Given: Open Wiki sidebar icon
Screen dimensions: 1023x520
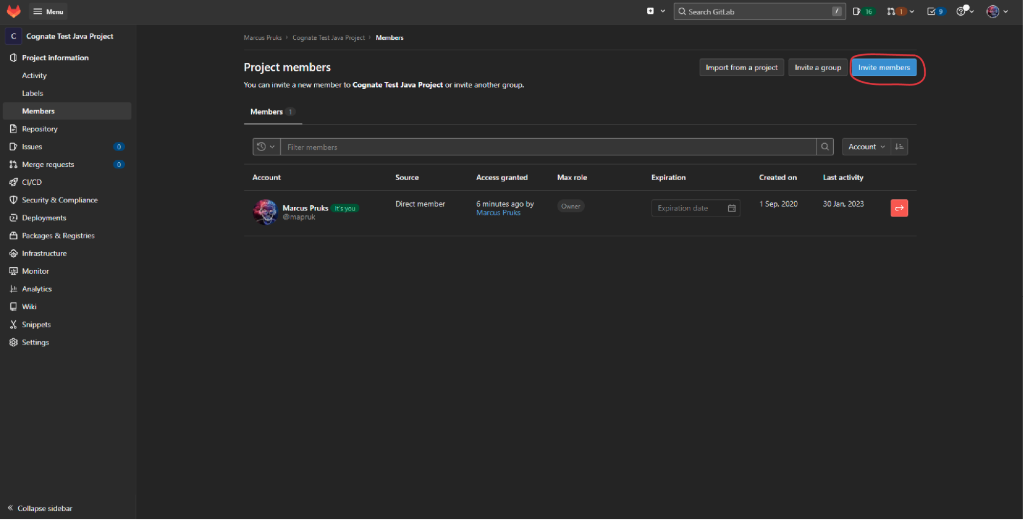Looking at the screenshot, I should click(x=13, y=307).
